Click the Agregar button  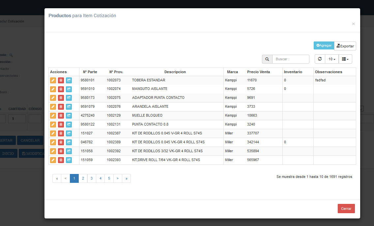pos(324,46)
